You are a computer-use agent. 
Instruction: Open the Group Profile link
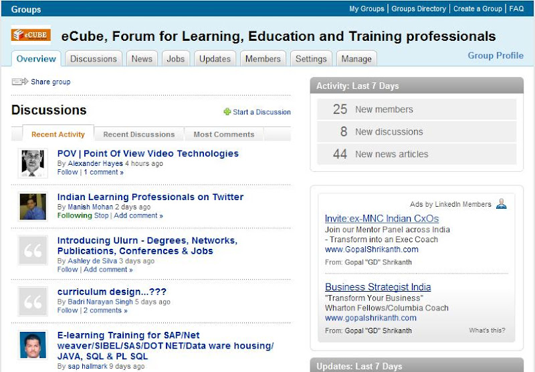coord(496,56)
